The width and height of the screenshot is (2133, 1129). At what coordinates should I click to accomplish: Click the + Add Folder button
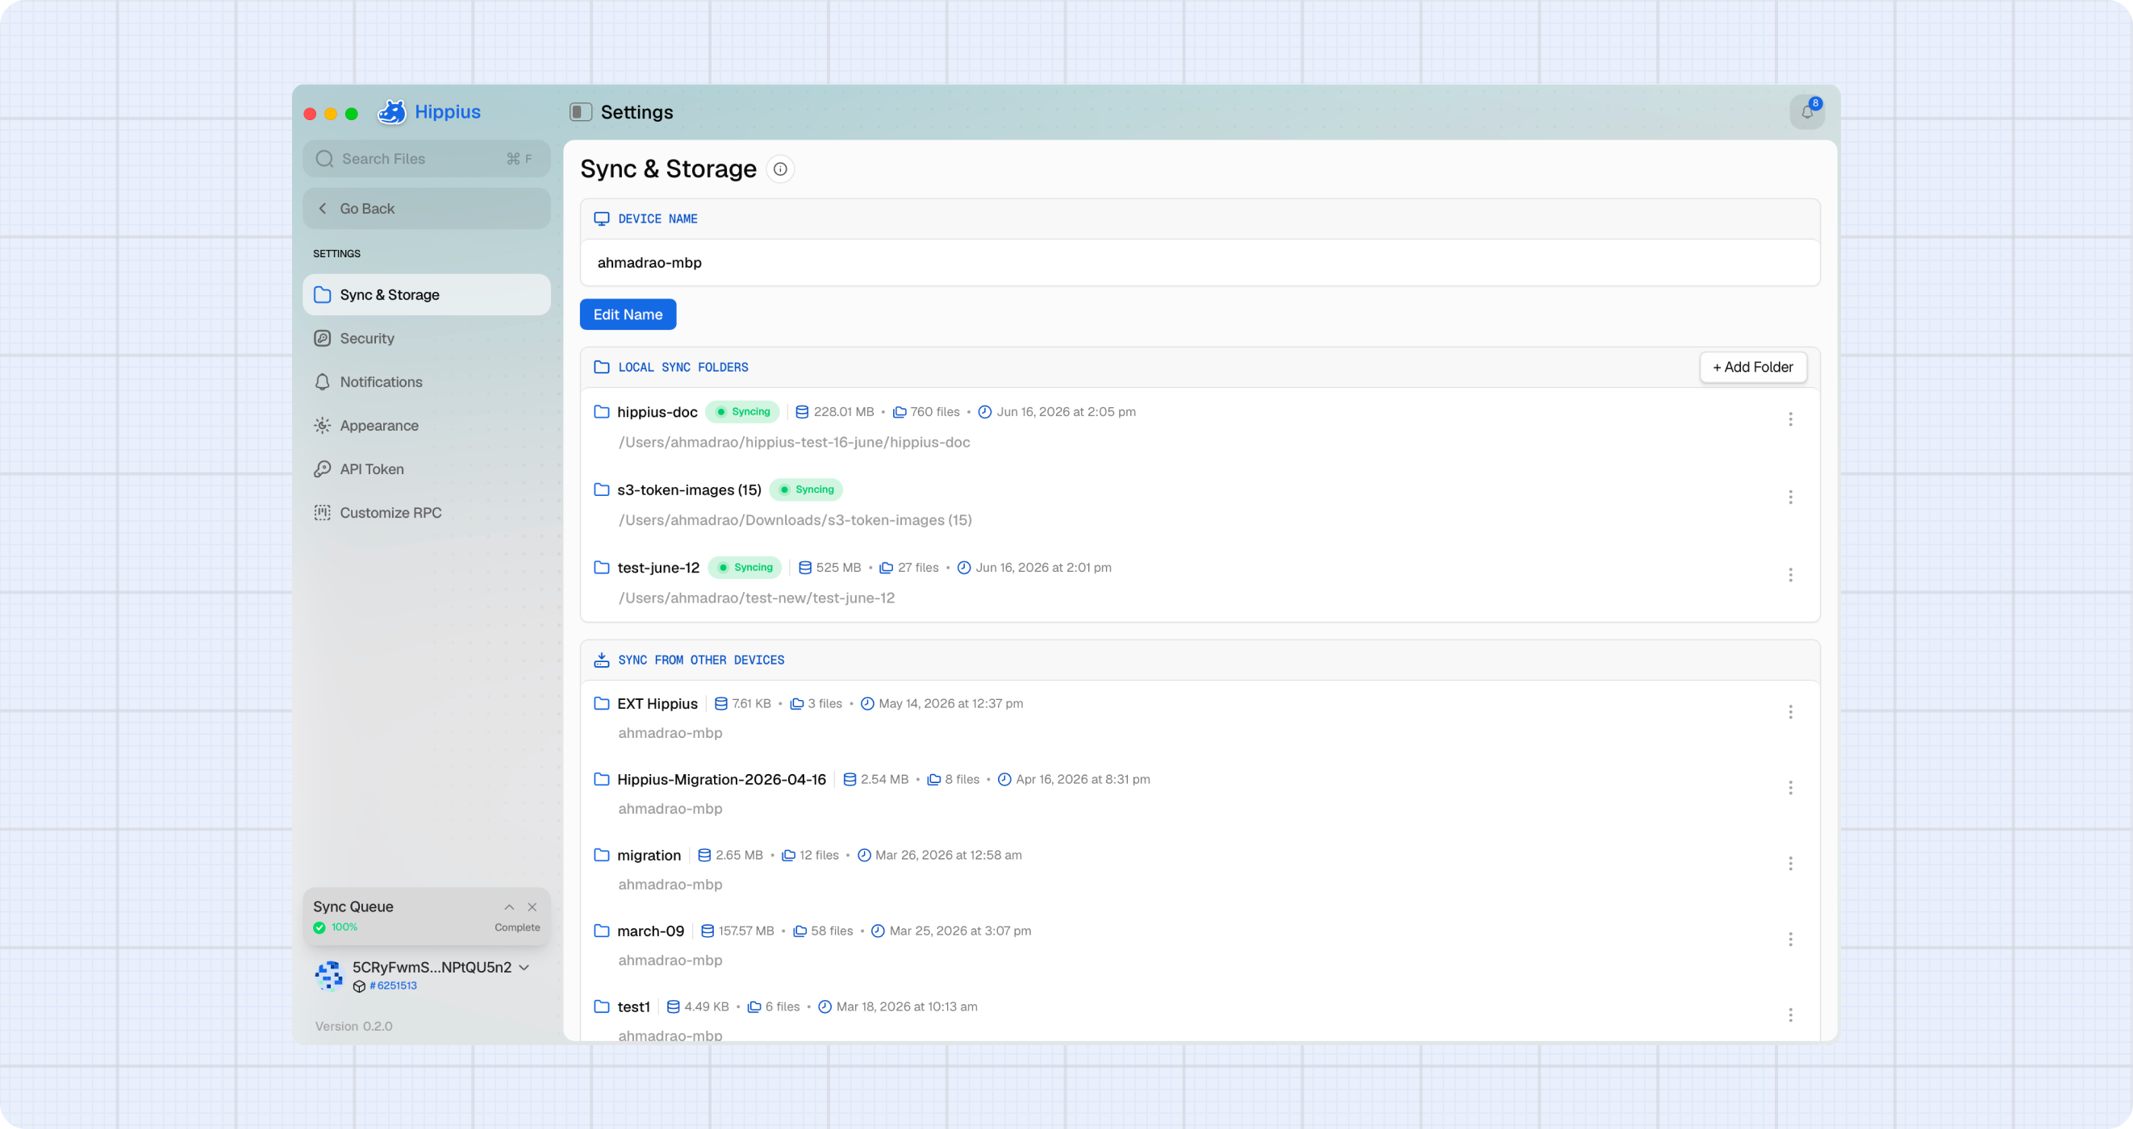click(x=1753, y=367)
